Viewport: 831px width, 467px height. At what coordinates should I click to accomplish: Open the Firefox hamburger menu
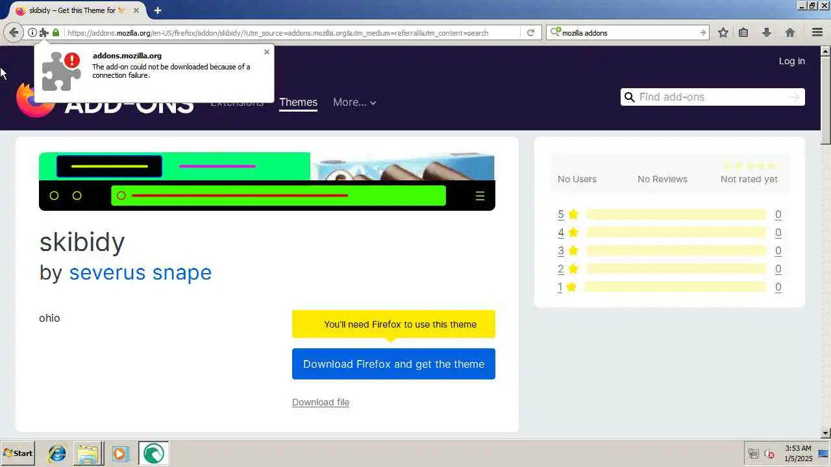click(817, 32)
